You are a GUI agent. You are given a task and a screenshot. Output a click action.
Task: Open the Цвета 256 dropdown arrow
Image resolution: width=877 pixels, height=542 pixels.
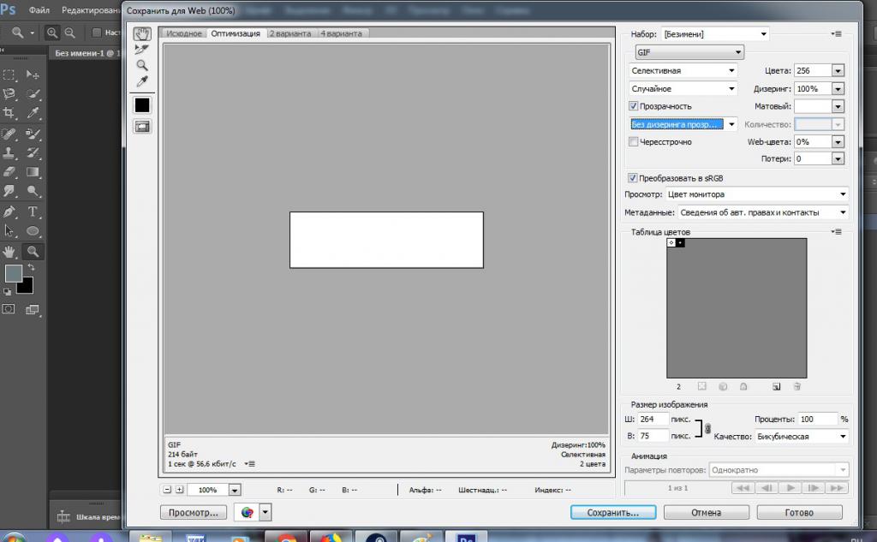[x=838, y=70]
